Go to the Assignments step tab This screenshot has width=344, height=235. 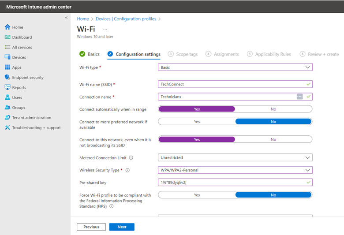tap(222, 54)
